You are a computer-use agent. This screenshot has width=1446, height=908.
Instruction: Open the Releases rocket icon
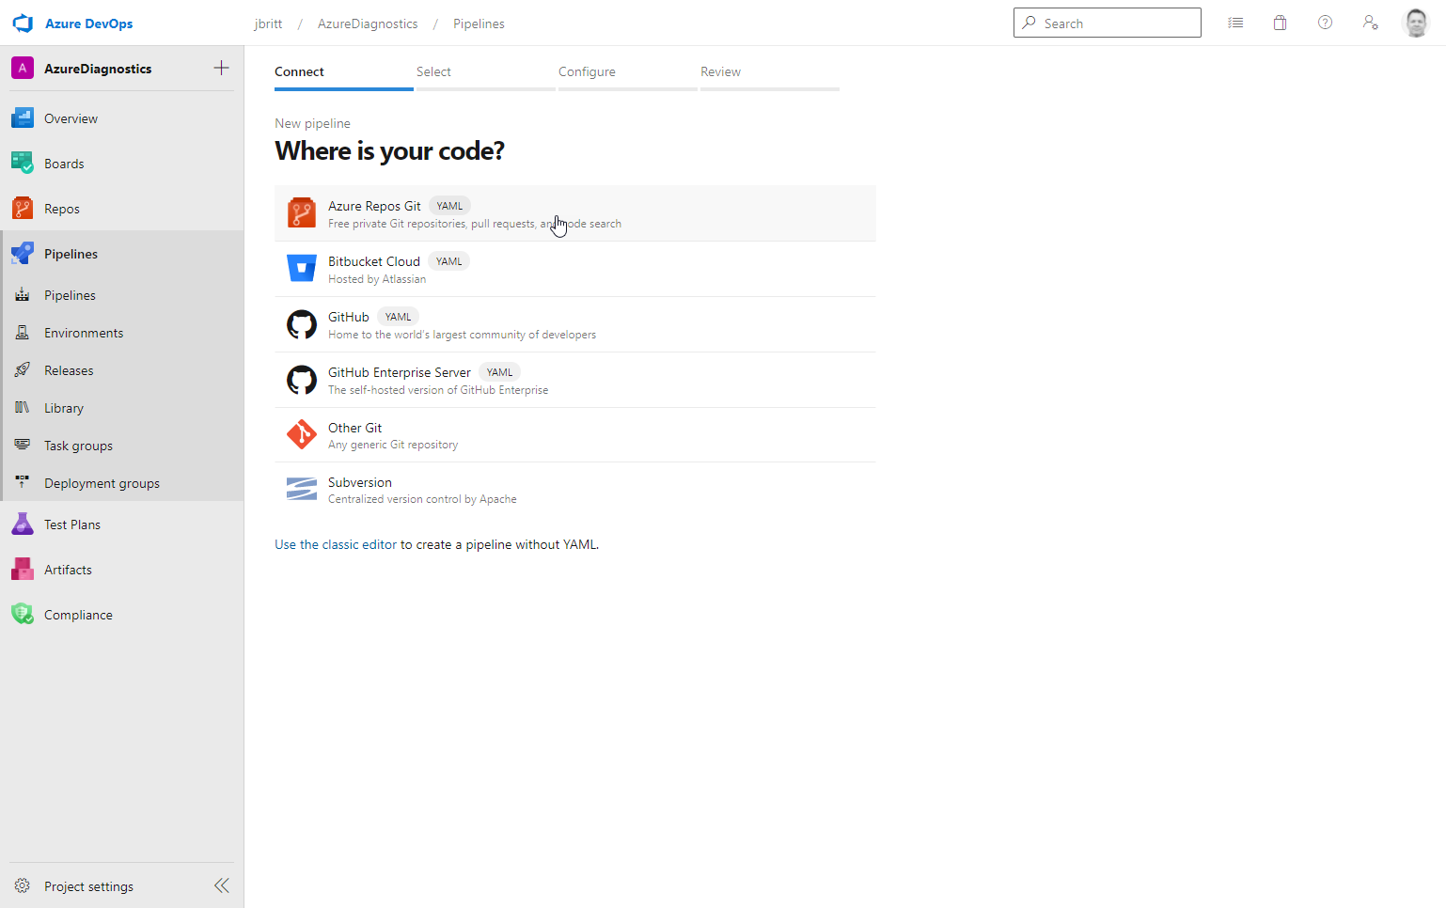[23, 370]
